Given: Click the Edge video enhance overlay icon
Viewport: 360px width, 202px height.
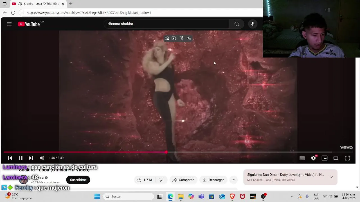Looking at the screenshot, I should click(174, 38).
